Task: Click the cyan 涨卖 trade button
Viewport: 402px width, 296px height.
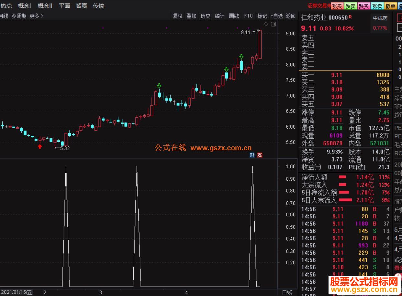Action: point(377,6)
